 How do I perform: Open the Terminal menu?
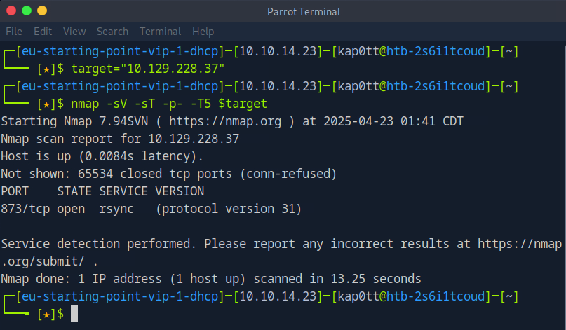point(161,32)
